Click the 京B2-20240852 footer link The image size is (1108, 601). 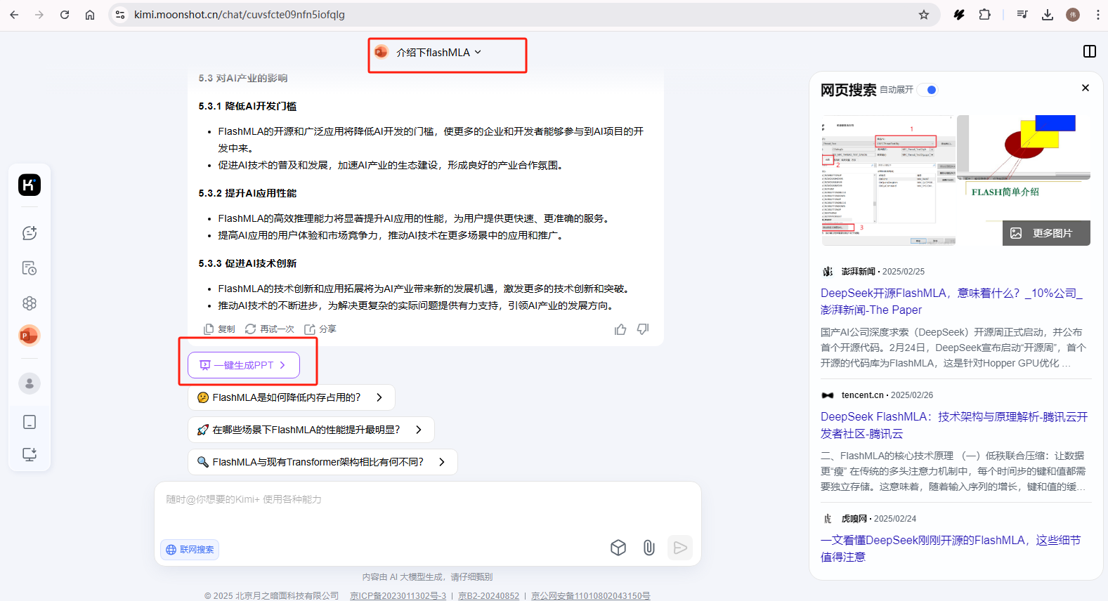pyautogui.click(x=489, y=595)
